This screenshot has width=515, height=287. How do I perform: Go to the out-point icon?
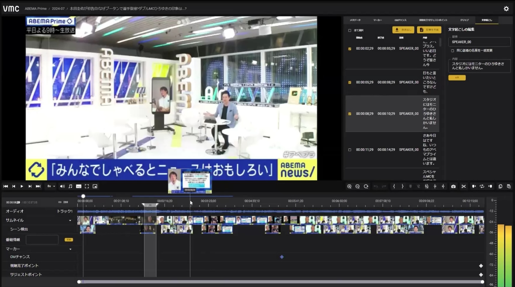[x=443, y=186]
